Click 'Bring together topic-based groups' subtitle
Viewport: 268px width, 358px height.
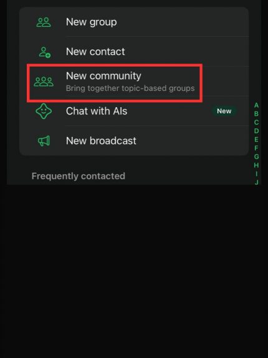[x=130, y=88]
